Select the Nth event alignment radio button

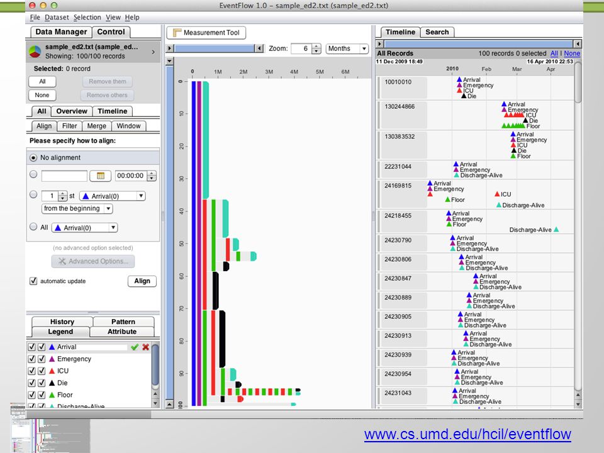coord(33,194)
